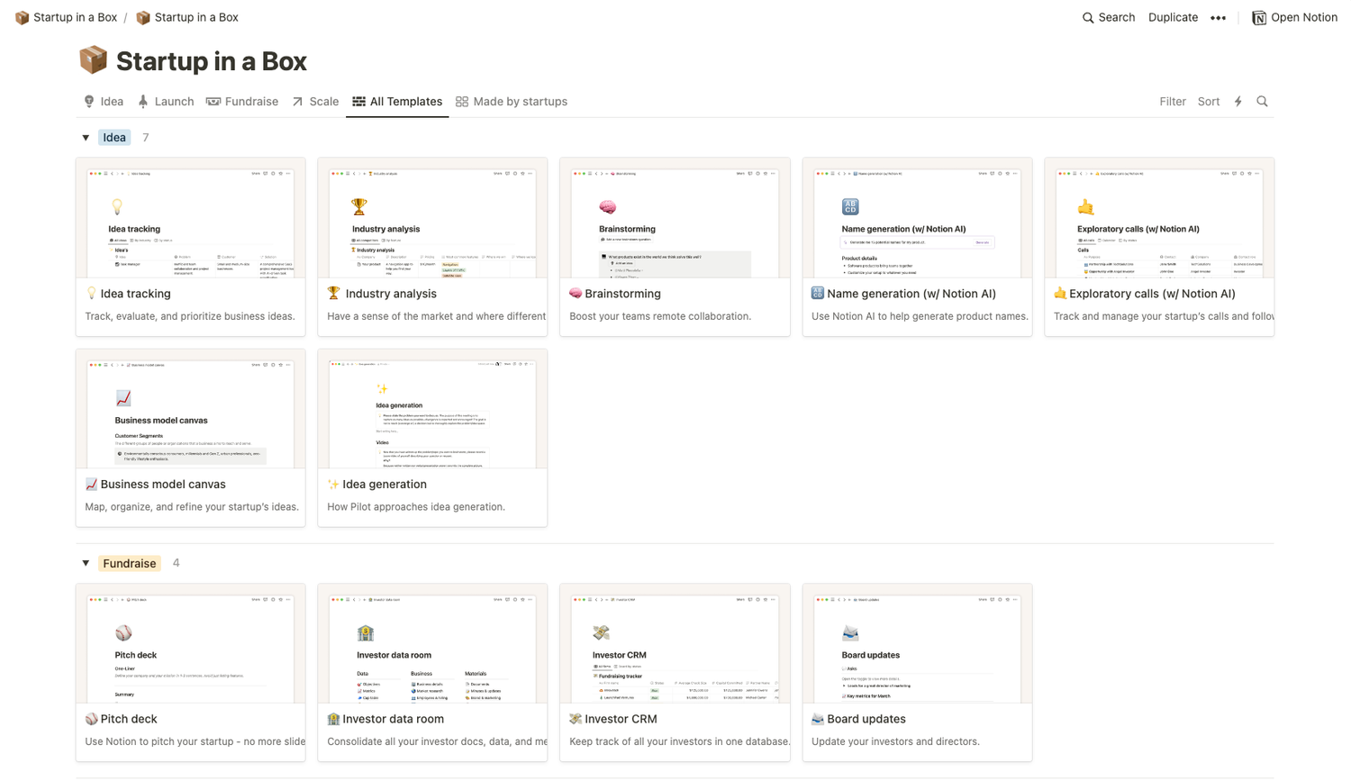
Task: Switch to the Scale tab
Action: [x=315, y=102]
